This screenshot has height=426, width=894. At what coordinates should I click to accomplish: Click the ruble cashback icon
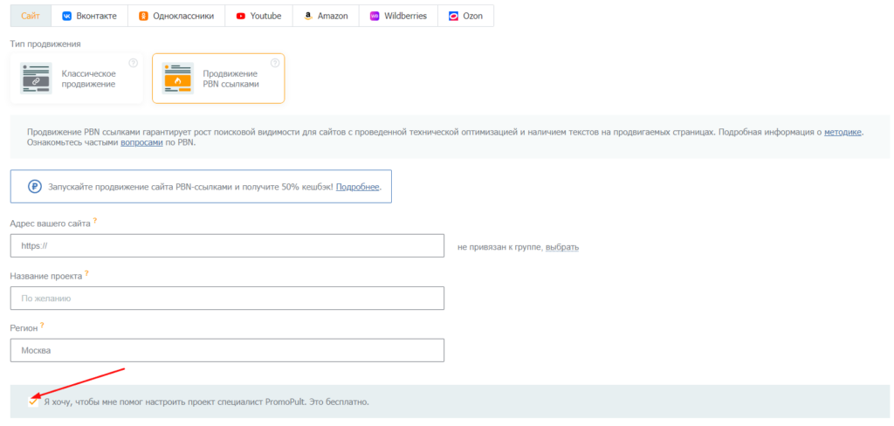click(35, 187)
